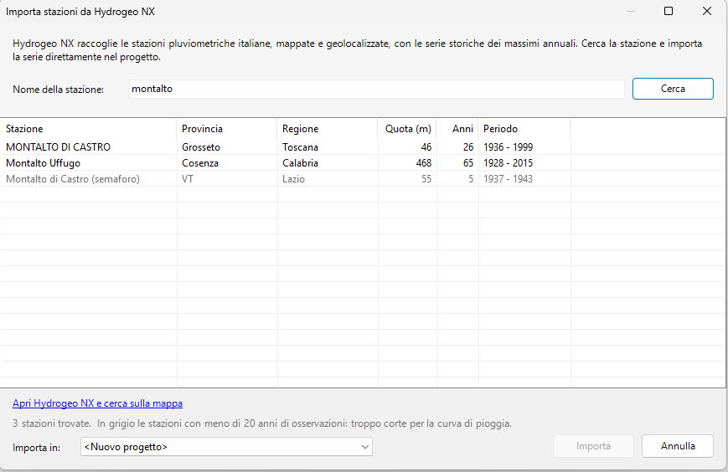Viewport: 728px width, 472px height.
Task: Open the Importa in project dropdown
Action: [226, 447]
